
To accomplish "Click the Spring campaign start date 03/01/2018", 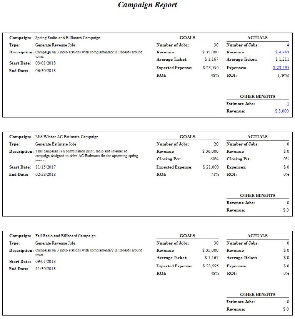I will point(45,63).
